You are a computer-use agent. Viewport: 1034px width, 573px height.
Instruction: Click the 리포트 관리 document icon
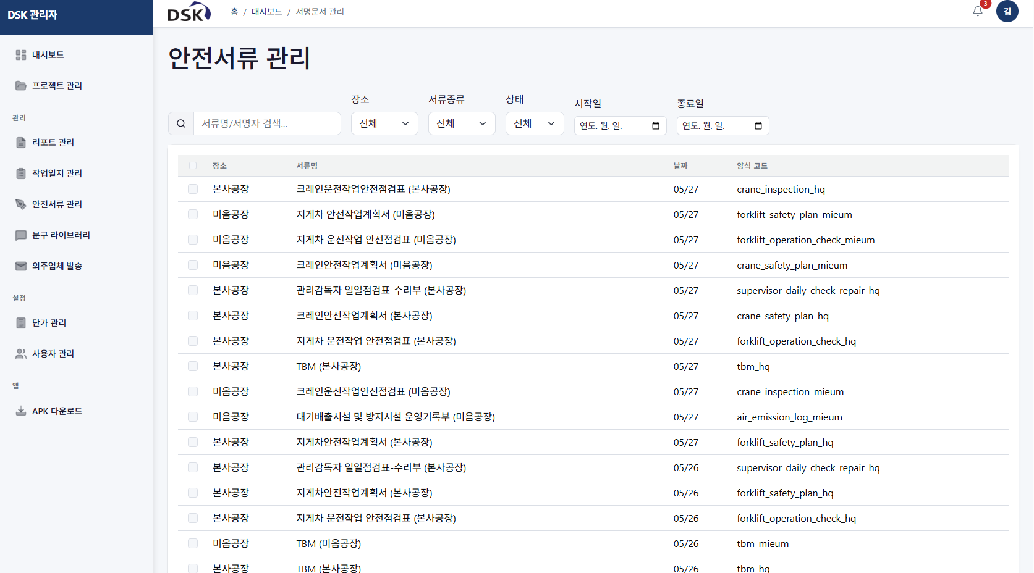[21, 143]
